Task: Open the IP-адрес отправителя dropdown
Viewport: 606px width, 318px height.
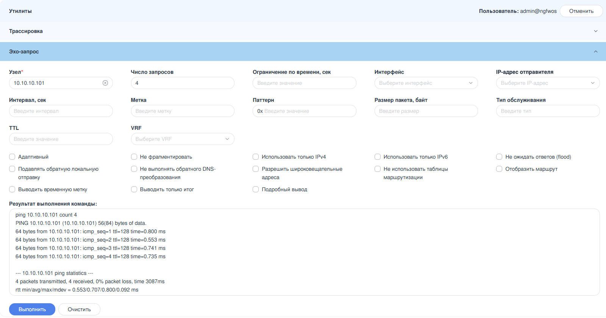Action: pos(548,83)
